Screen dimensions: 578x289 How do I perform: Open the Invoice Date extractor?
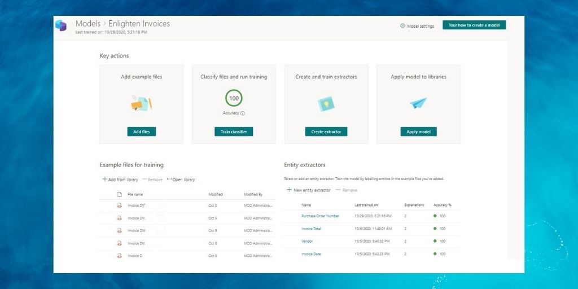311,254
